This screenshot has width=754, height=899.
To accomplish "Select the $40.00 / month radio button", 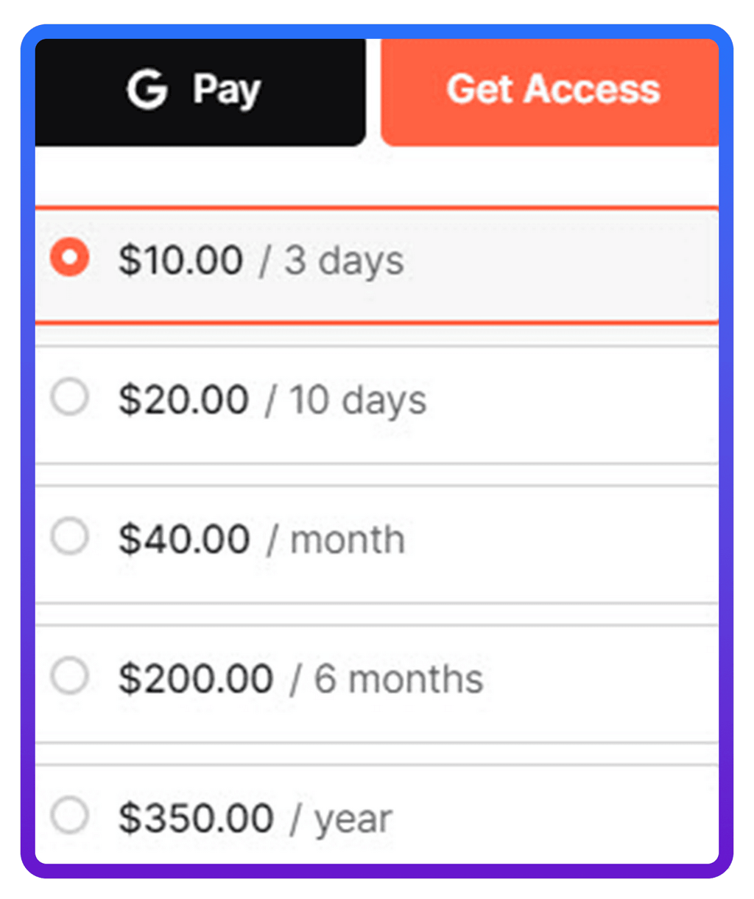I will [x=69, y=537].
